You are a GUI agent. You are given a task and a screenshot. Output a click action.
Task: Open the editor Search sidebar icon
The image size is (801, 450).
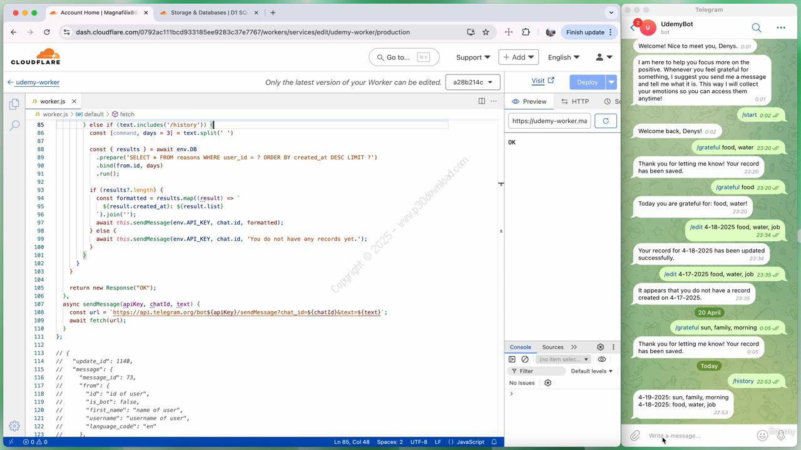click(14, 126)
